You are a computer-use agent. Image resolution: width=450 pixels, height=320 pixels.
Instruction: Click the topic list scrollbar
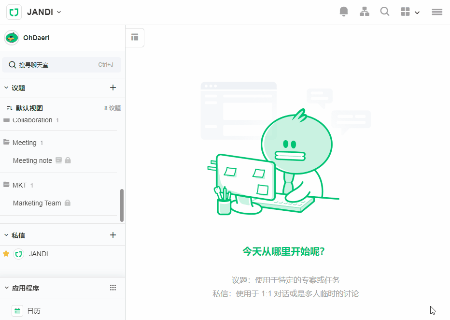tap(122, 205)
